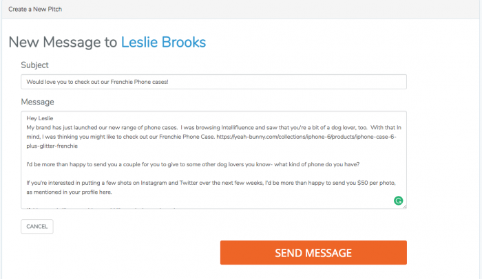This screenshot has height=279, width=482.
Task: Click the green Grammarly icon
Action: (x=398, y=201)
